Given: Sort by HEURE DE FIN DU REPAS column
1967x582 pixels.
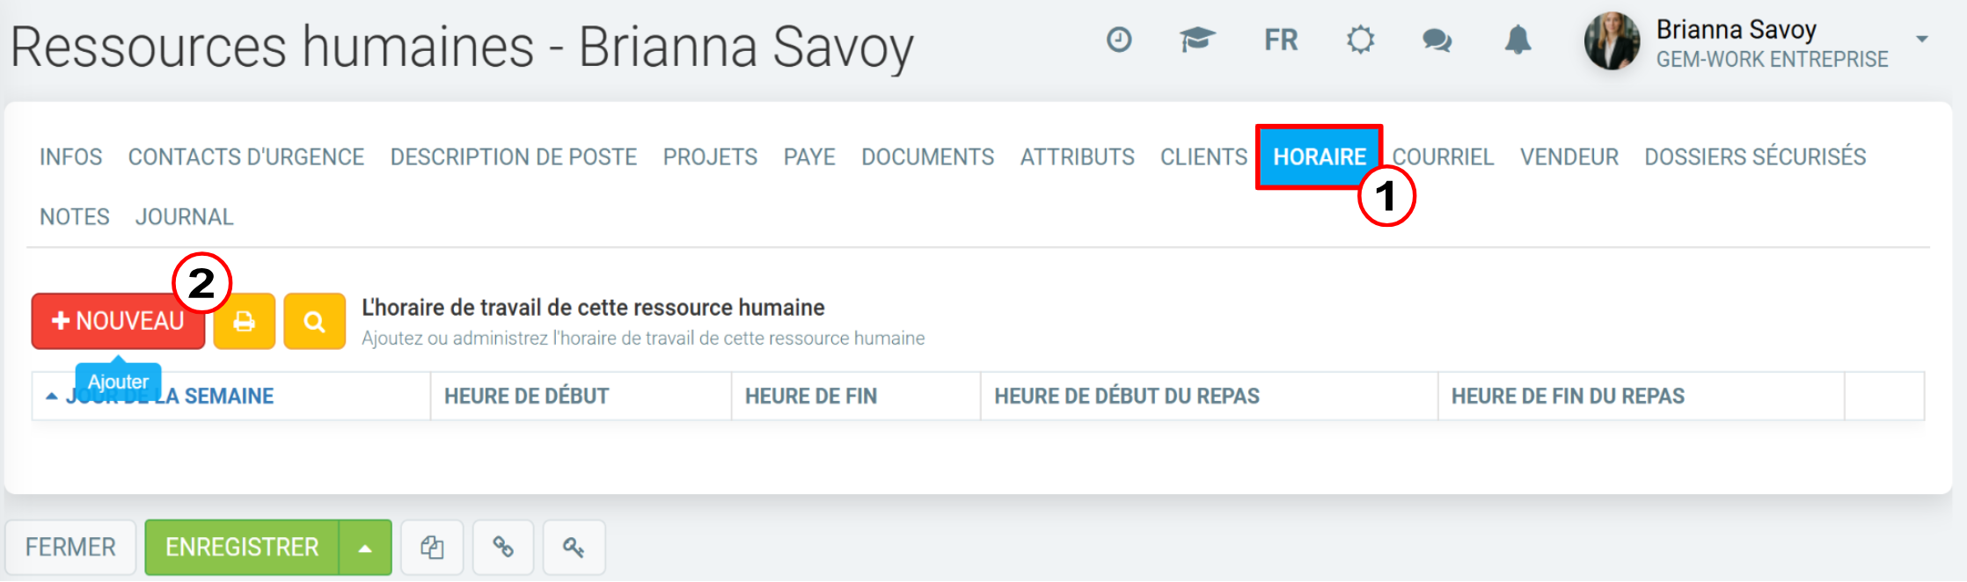Looking at the screenshot, I should tap(1642, 396).
